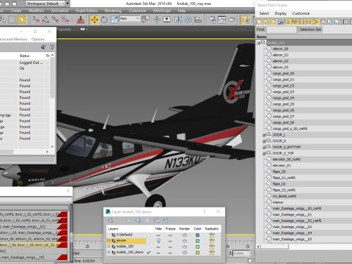Image resolution: width=352 pixels, height=264 pixels.
Task: Toggle Render teapot for the kodiak_100 layer
Action: tap(185, 247)
